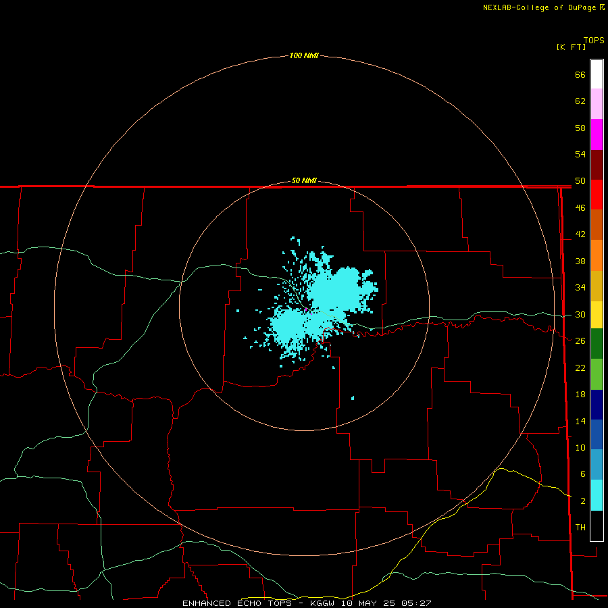Select the 54 scale label

[580, 154]
